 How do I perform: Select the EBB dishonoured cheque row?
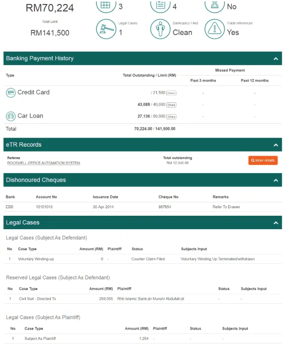point(142,207)
